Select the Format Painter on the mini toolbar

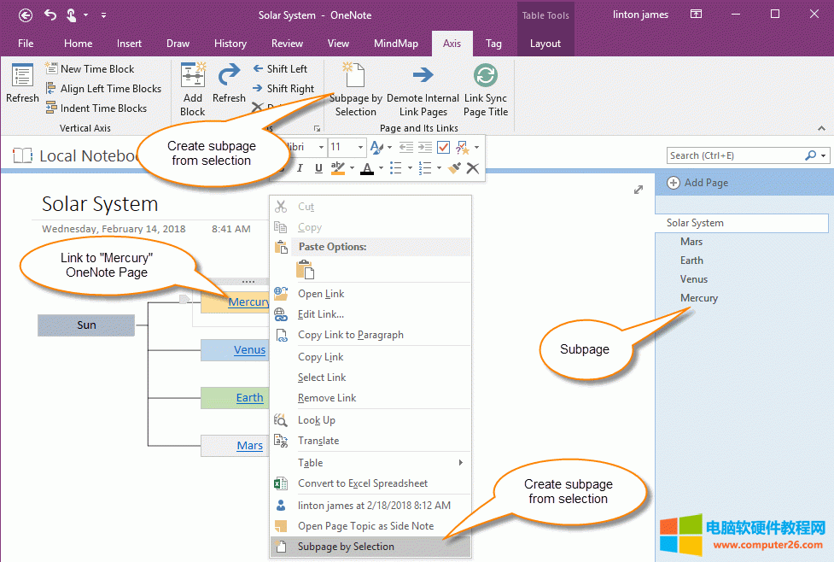pos(454,168)
